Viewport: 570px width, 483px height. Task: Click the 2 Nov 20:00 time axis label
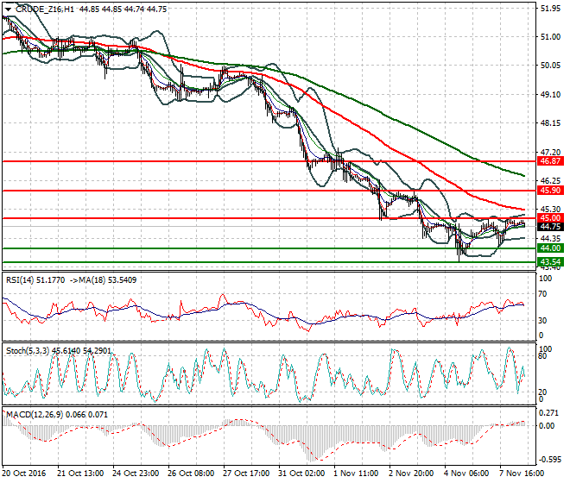click(411, 474)
